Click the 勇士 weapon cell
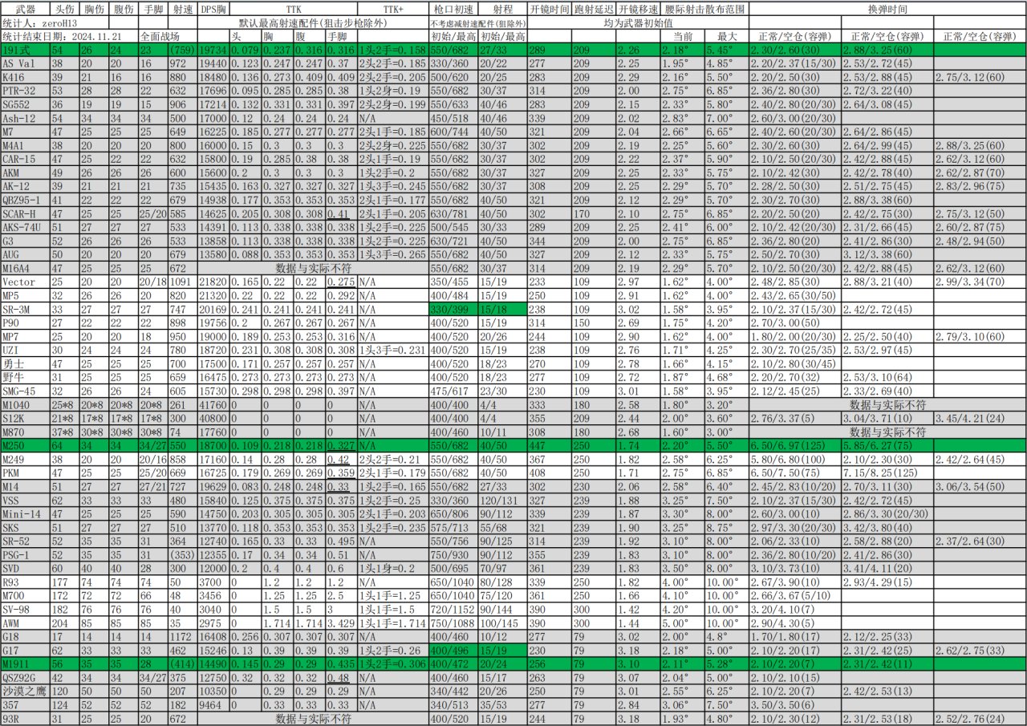Image resolution: width=1027 pixels, height=726 pixels. pyautogui.click(x=24, y=363)
